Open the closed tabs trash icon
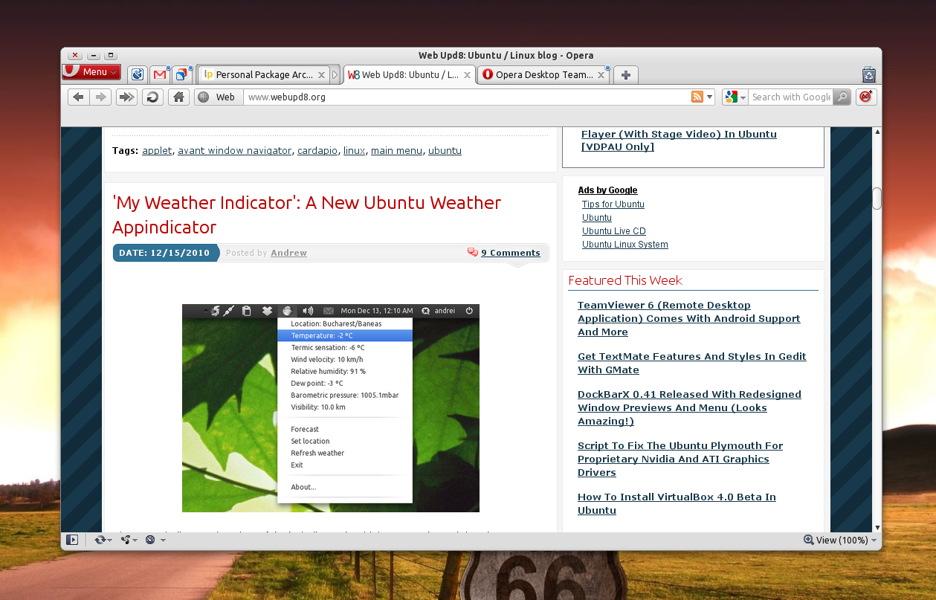Viewport: 936px width, 600px height. (868, 74)
